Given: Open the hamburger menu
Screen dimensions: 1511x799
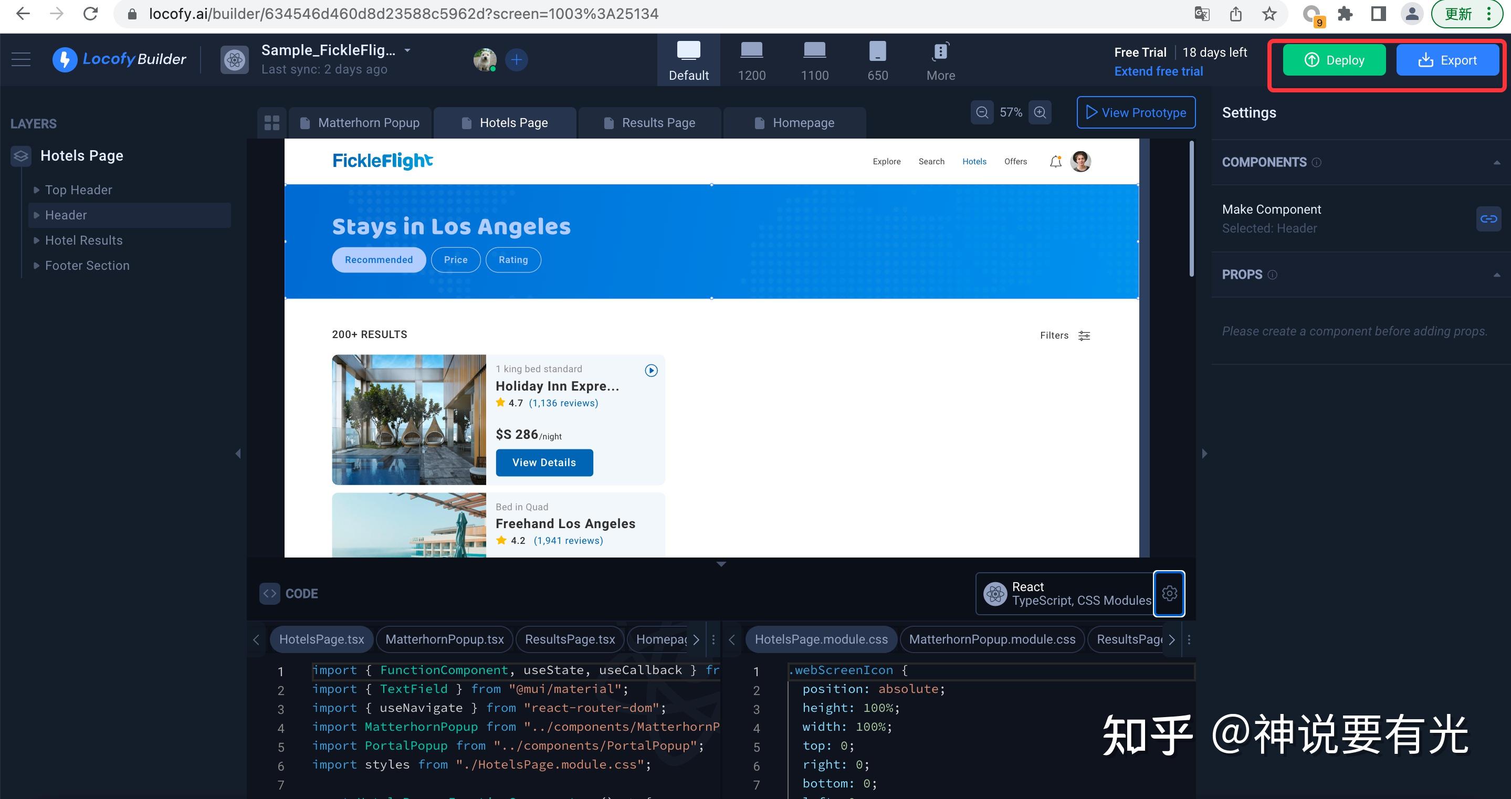Looking at the screenshot, I should coord(21,59).
